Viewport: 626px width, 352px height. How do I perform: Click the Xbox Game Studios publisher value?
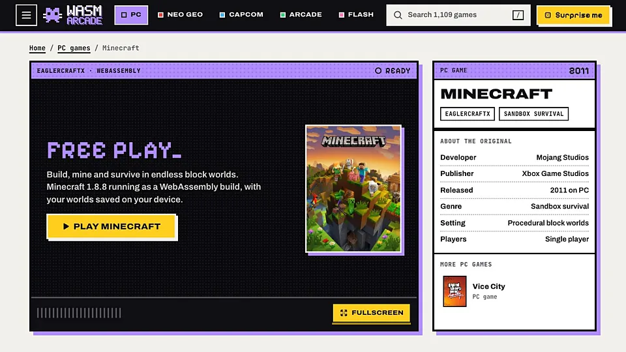pos(555,173)
